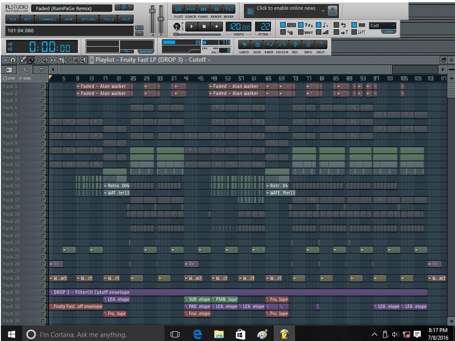Click the song position slider
455x341 pixels.
pos(197,34)
